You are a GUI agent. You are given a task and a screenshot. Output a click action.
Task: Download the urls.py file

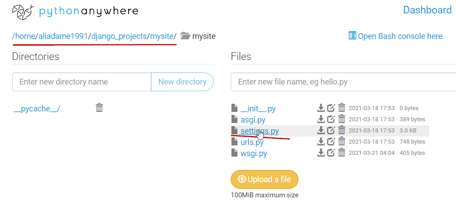point(320,141)
